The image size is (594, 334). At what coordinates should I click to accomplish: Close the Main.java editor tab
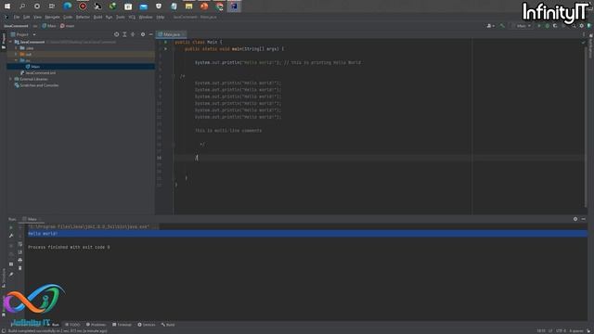point(184,34)
